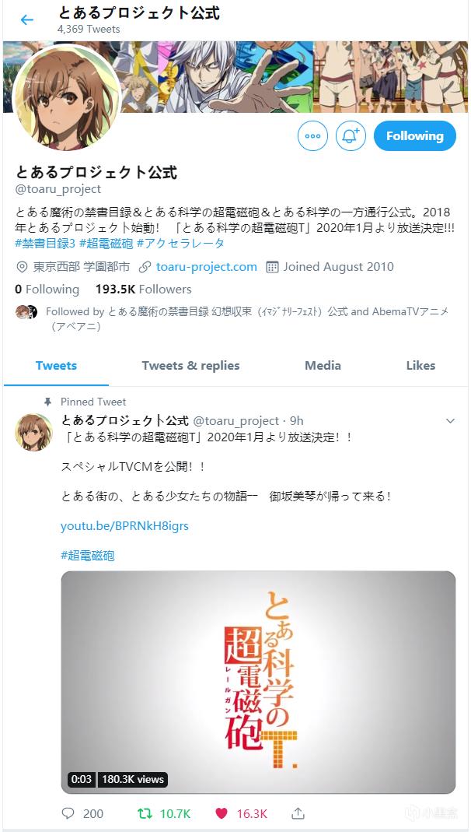
Task: Retweet the pinned tweet
Action: pyautogui.click(x=144, y=813)
